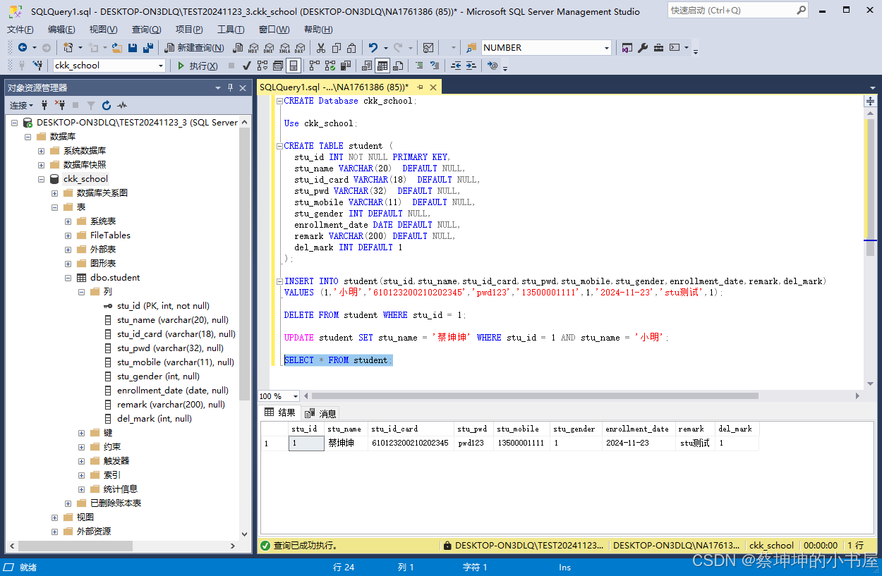Open the 工具(T) menu
882x576 pixels.
(231, 29)
